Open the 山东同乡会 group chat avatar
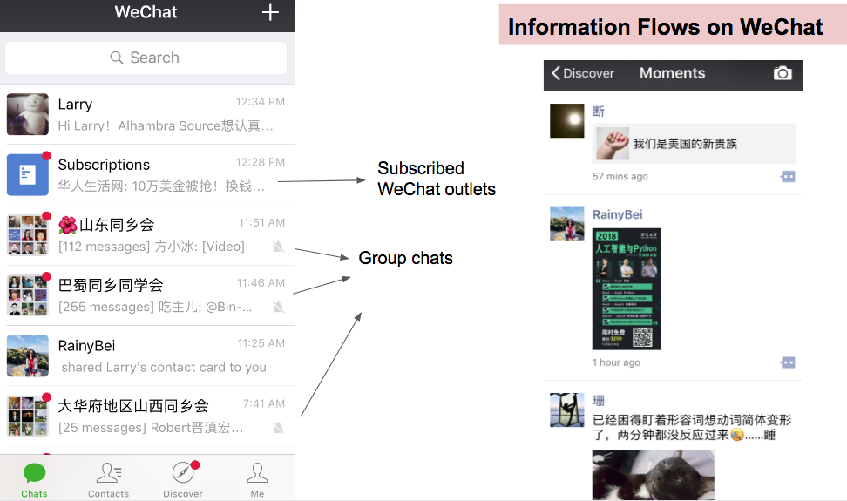 click(x=28, y=235)
